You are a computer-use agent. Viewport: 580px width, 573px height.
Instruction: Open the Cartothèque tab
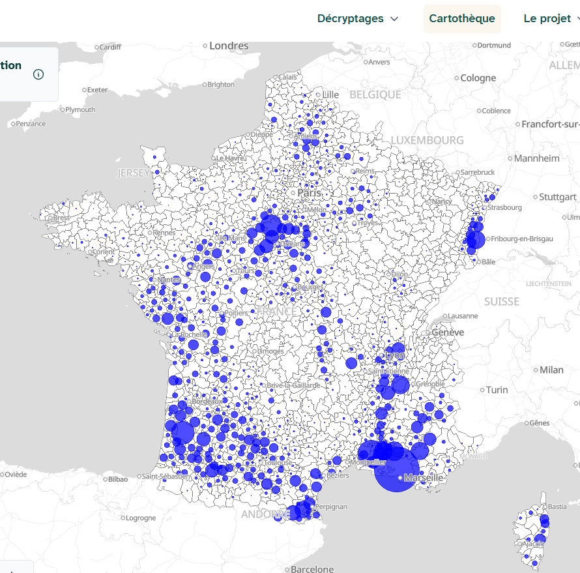tap(462, 18)
